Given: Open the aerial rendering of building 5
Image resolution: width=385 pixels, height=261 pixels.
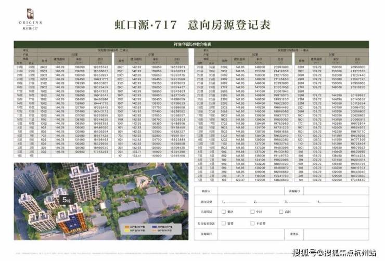Looking at the screenshot, I should click(101, 201).
